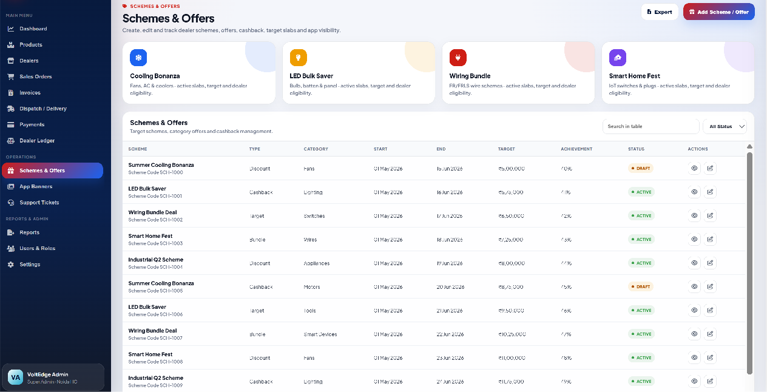767x392 pixels.
Task: Open the Wiring Bundle card title
Action: tap(470, 76)
